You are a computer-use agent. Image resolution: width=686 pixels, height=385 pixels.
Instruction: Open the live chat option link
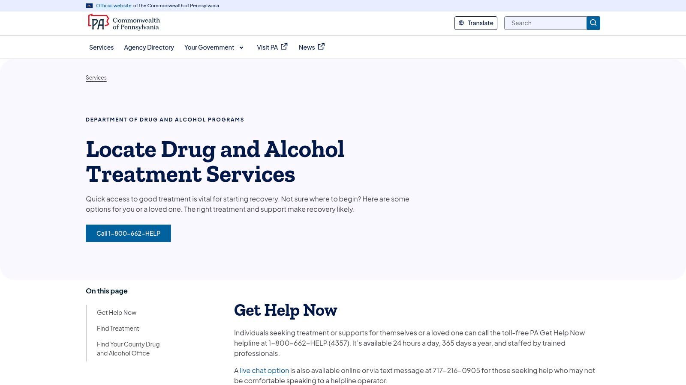click(264, 370)
